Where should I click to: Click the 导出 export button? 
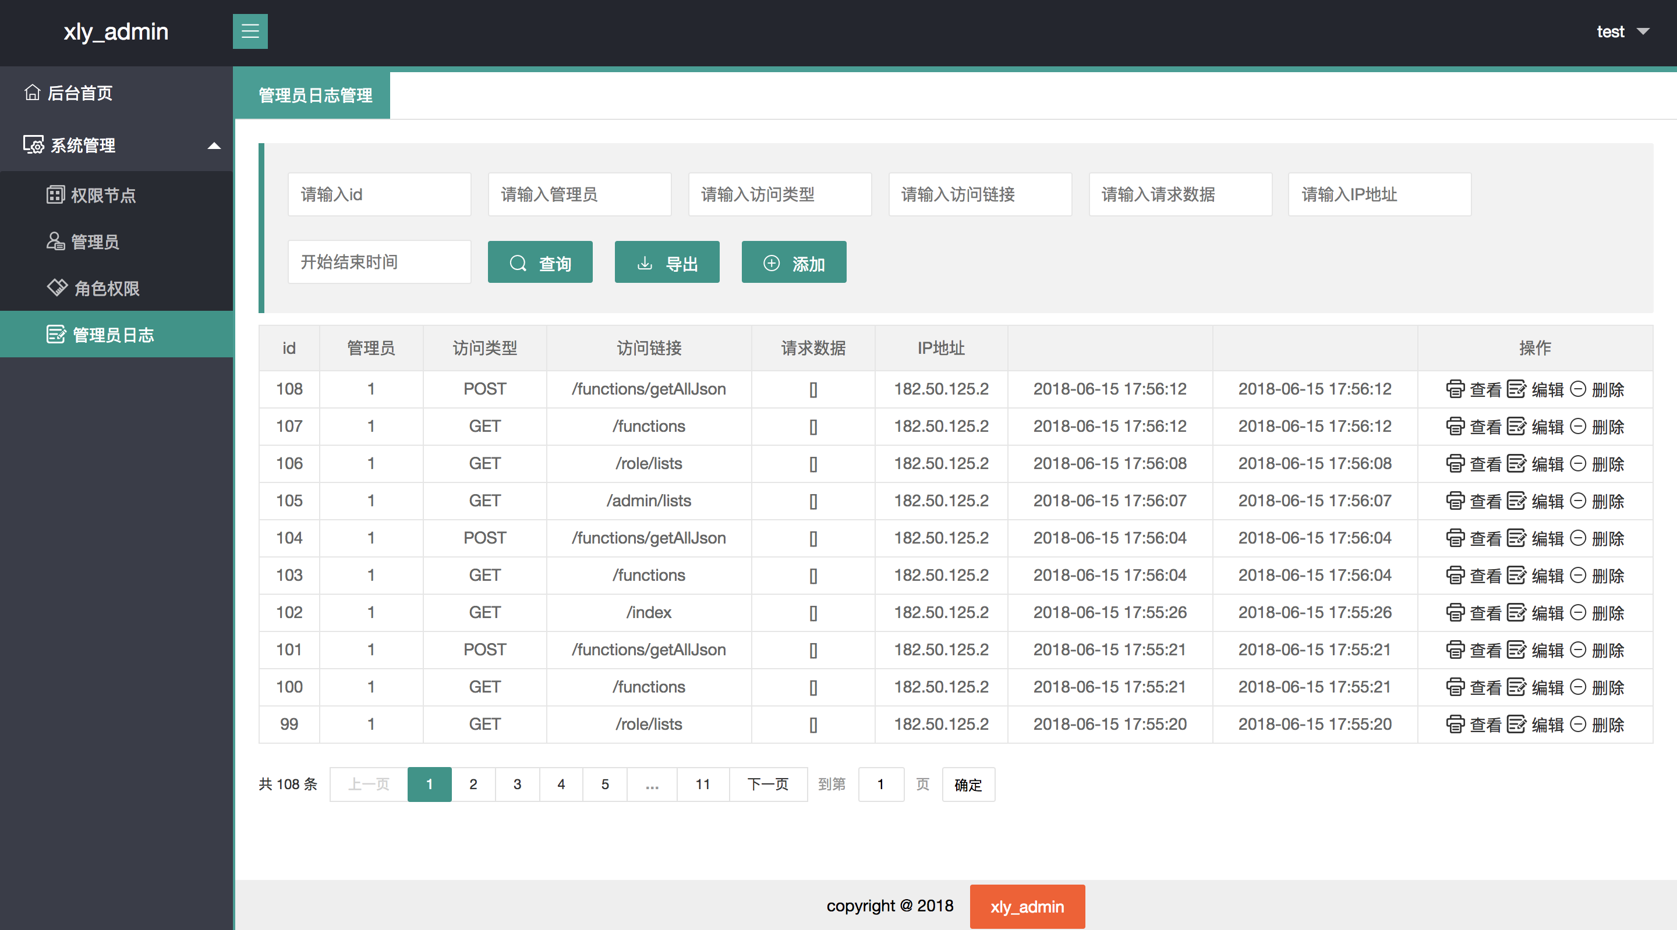pyautogui.click(x=667, y=262)
